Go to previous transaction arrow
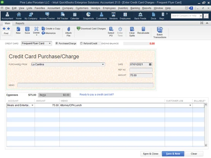This screenshot has height=158, width=211. pyautogui.click(x=4, y=28)
